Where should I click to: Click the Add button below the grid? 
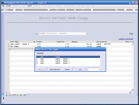(x=14, y=95)
